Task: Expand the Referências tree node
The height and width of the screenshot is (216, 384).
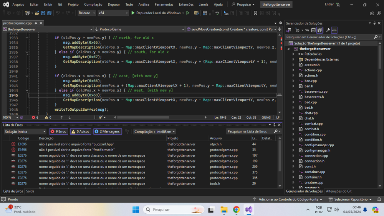Action: coord(293,54)
